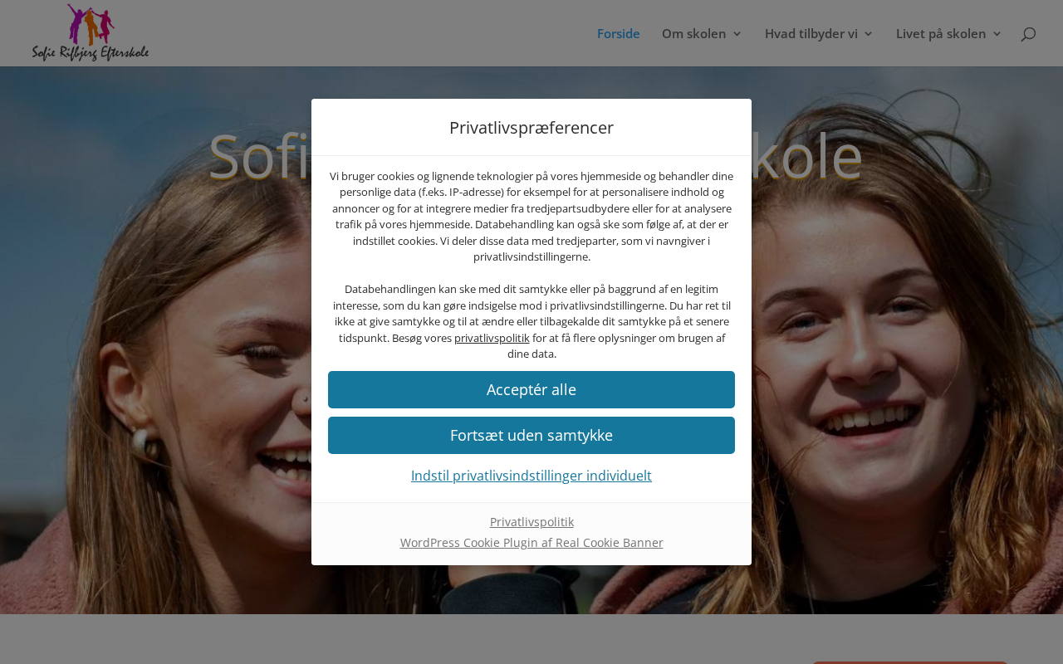Image resolution: width=1063 pixels, height=664 pixels.
Task: Visit WordPress Cookie Plugin af Real Cookie Banner
Action: pyautogui.click(x=531, y=543)
